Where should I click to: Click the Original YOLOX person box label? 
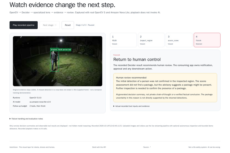click(61, 50)
